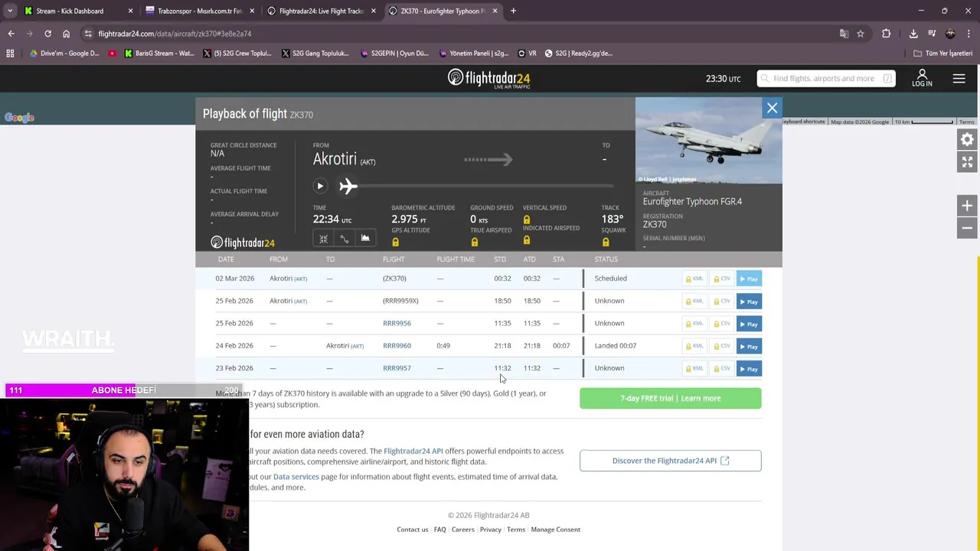
Task: Toggle the center-on-aircraft icon
Action: point(323,239)
